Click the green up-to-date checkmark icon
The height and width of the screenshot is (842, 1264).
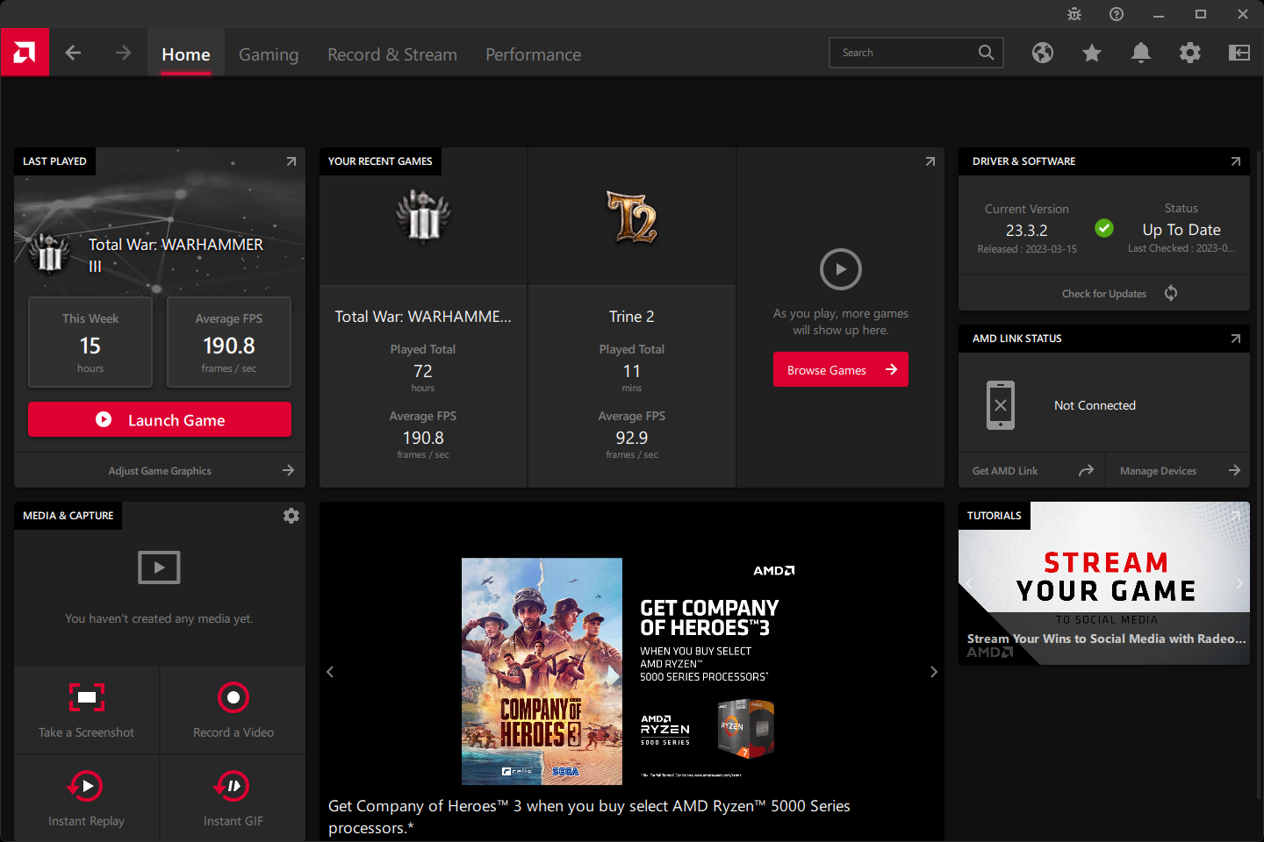[1104, 228]
